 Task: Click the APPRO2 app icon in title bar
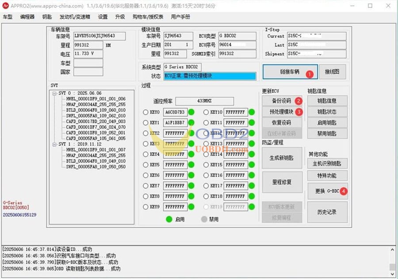pos(5,6)
